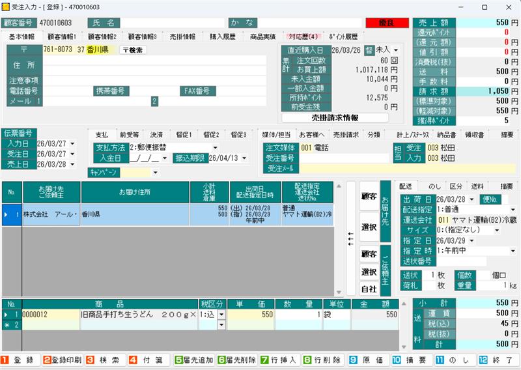521x370 pixels.
Task: Click the お届け先 顧客 button
Action: pyautogui.click(x=369, y=196)
